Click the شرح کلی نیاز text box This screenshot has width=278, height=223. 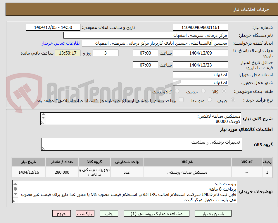pos(141,119)
